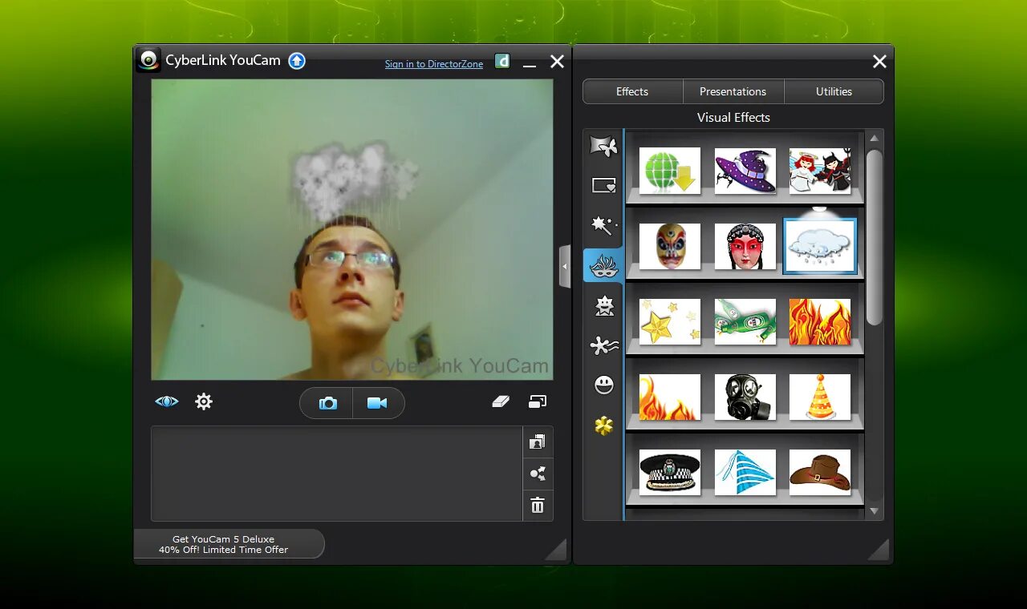The image size is (1027, 609).
Task: Switch to the Presentations tab
Action: pos(733,91)
